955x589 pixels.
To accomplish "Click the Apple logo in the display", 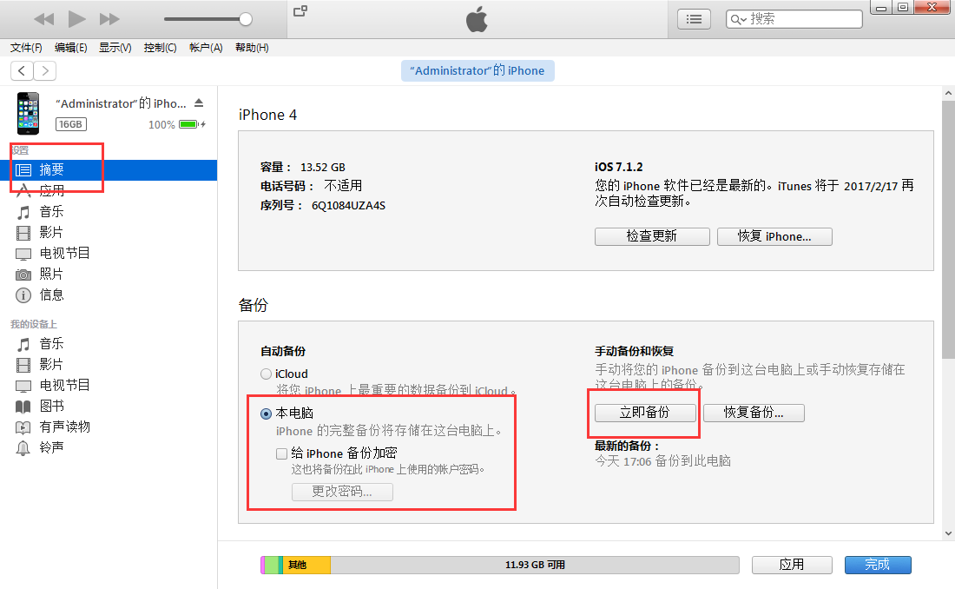I will (x=477, y=19).
